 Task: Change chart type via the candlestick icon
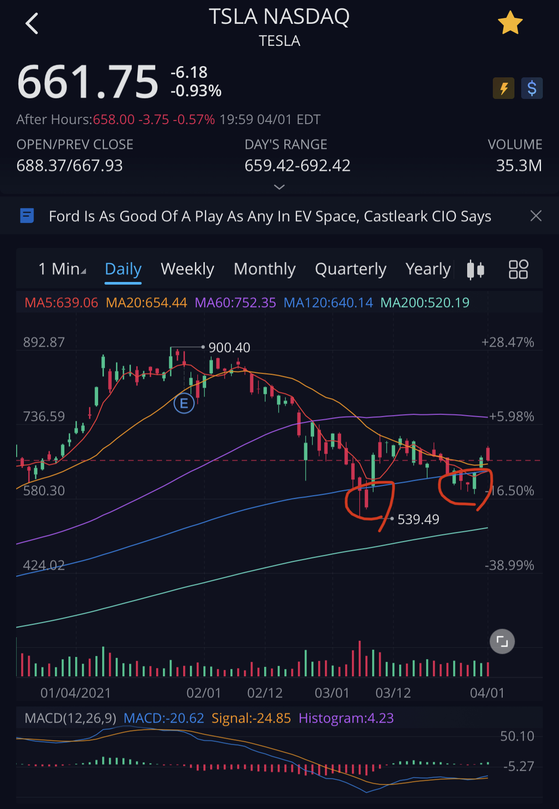tap(475, 269)
